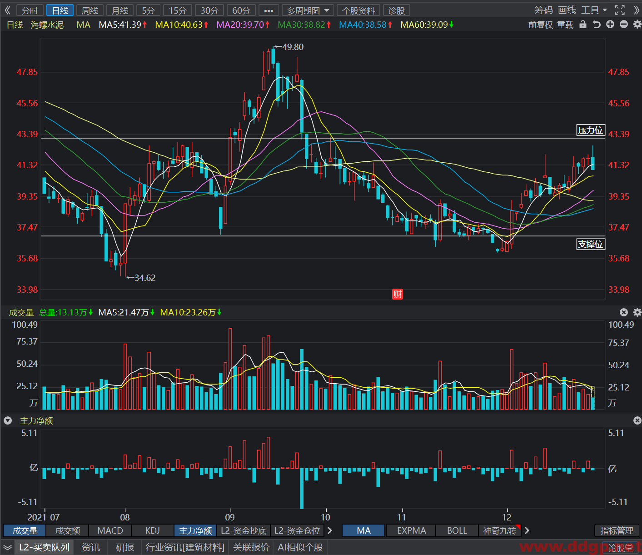Image resolution: width=642 pixels, height=555 pixels.
Task: Click the double right arrow icon
Action: click(x=636, y=10)
